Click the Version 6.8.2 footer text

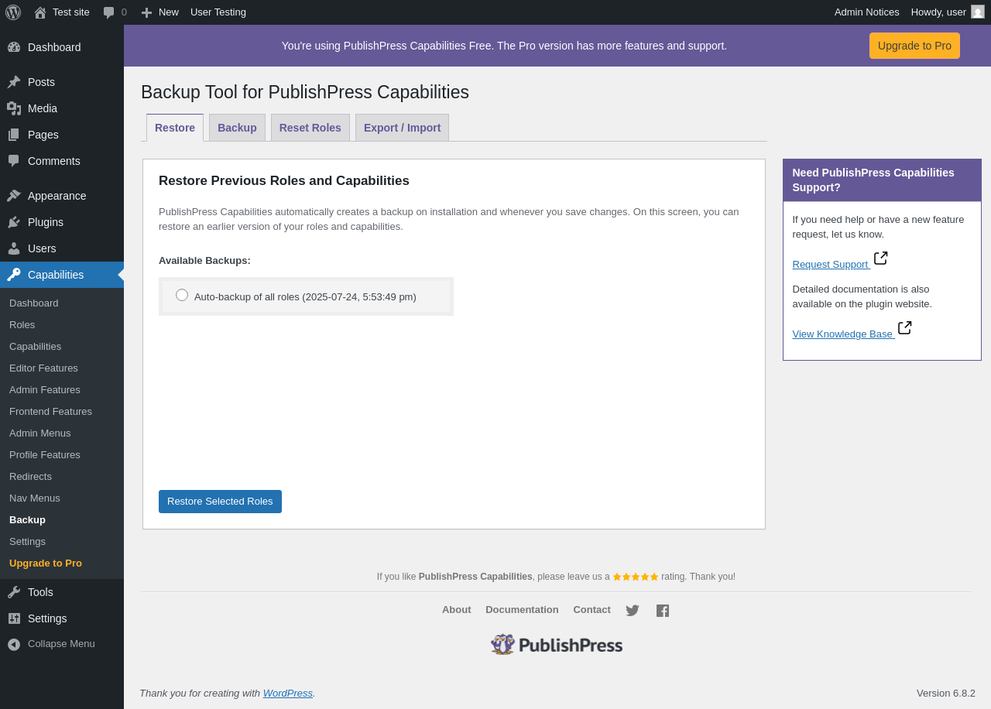pos(946,694)
